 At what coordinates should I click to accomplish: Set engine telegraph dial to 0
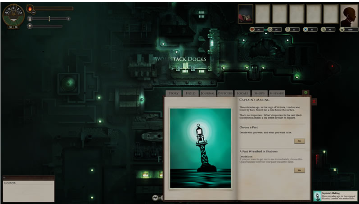(x=13, y=8)
